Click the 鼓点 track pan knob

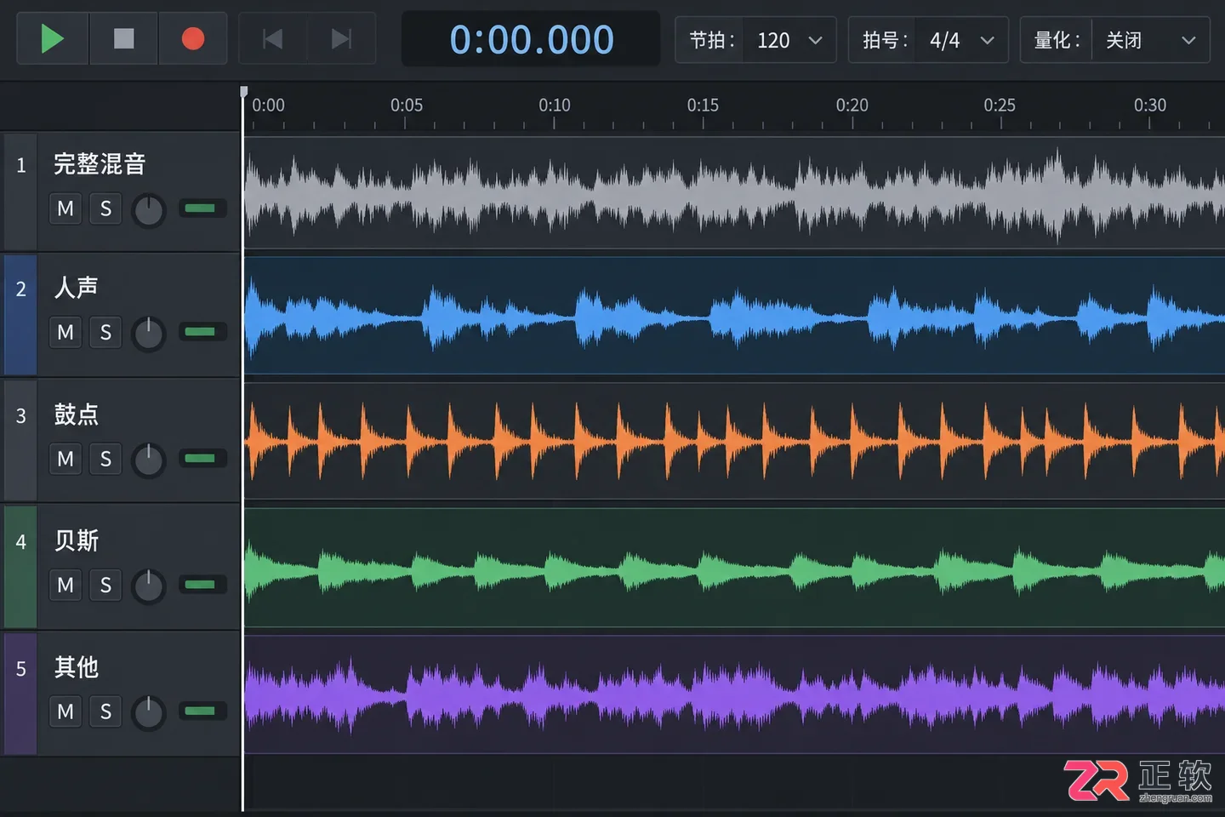149,460
